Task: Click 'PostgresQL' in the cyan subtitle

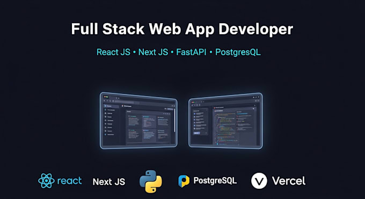Action: 238,53
